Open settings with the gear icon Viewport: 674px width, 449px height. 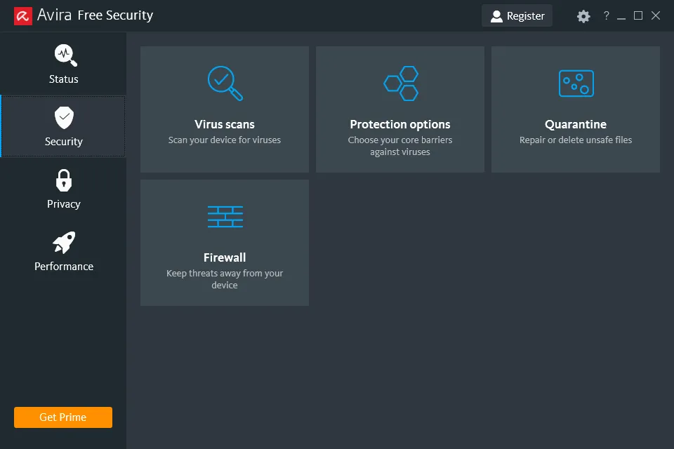583,16
